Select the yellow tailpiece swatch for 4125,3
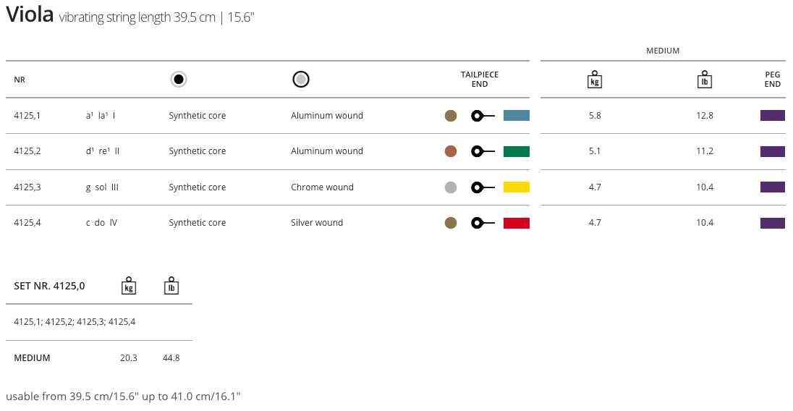This screenshot has width=793, height=411. click(517, 187)
